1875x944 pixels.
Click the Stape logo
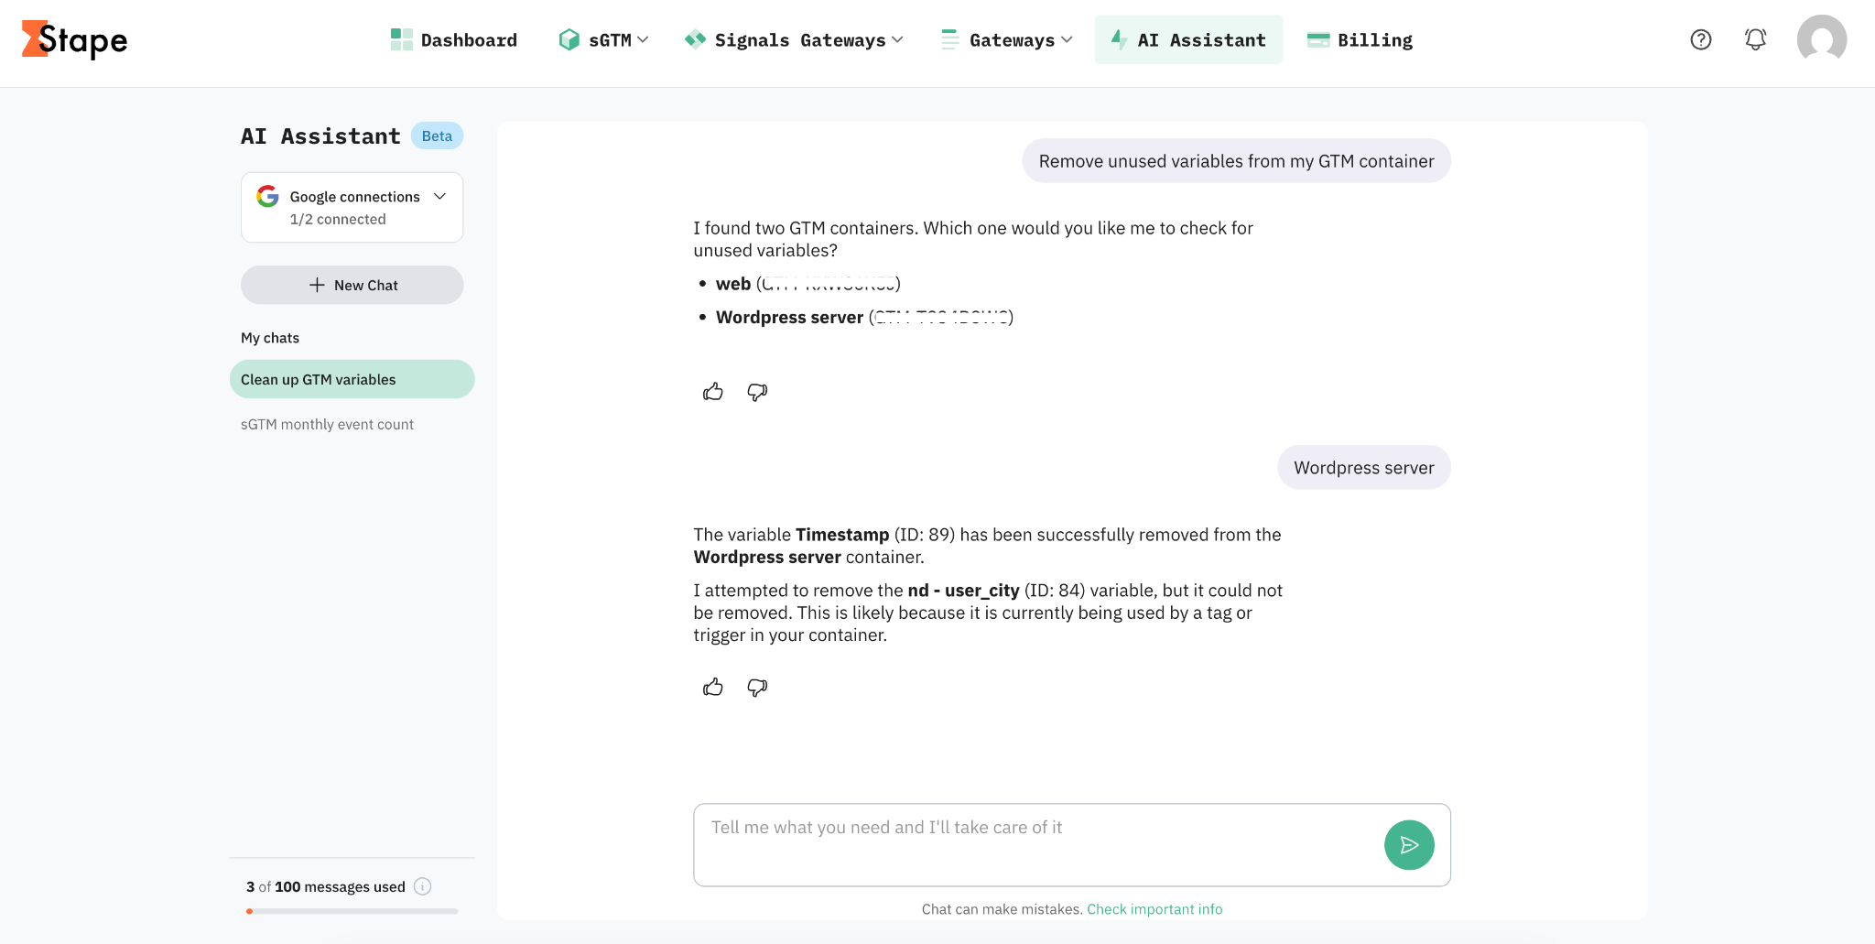[74, 39]
